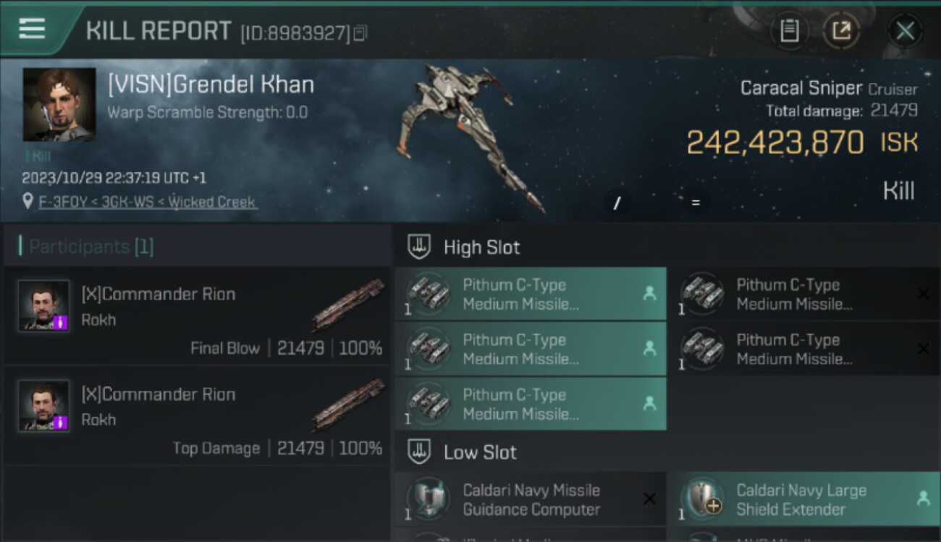941x542 pixels.
Task: Tap the share kill report icon
Action: point(841,31)
